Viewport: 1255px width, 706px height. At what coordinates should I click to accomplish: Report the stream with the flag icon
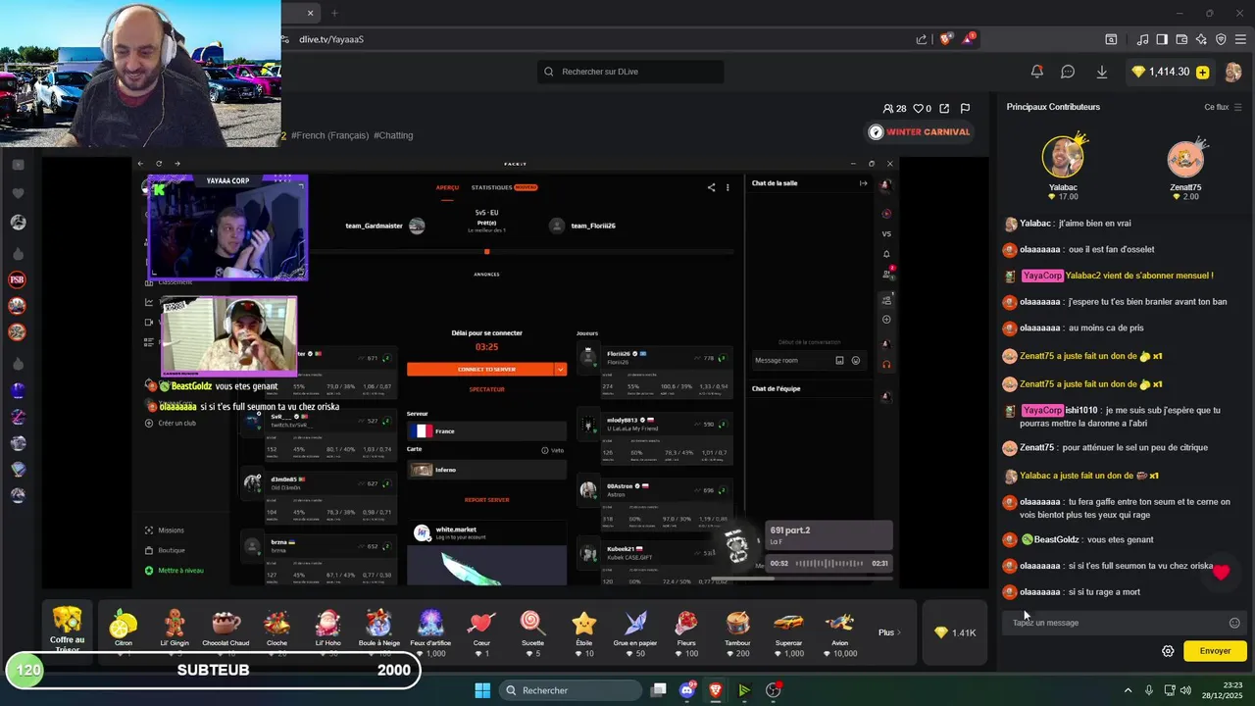[x=965, y=109]
